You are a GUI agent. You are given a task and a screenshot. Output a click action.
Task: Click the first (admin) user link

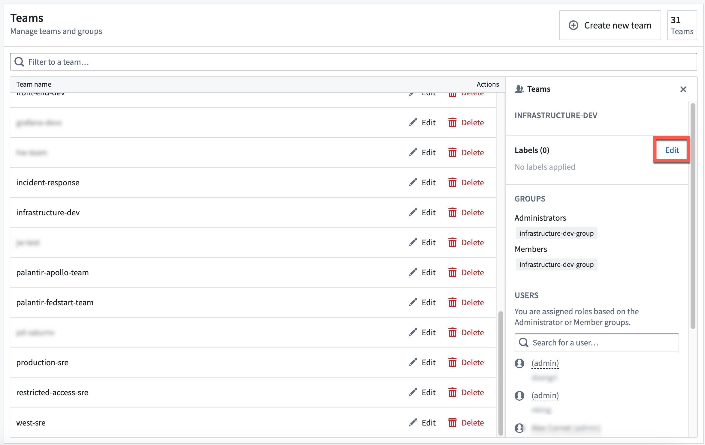545,363
